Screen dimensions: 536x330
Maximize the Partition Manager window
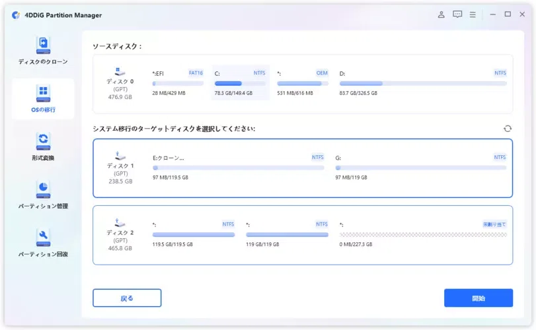coord(508,15)
